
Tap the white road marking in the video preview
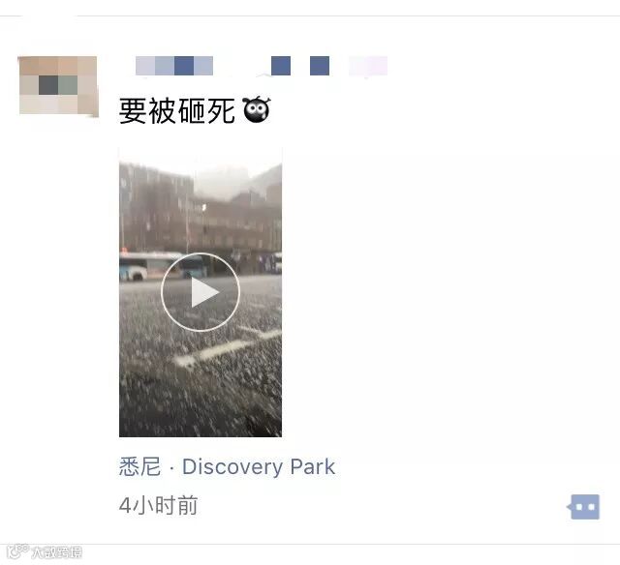[228, 347]
